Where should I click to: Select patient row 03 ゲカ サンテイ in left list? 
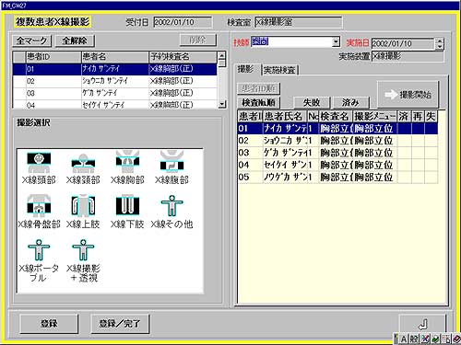tap(114, 93)
